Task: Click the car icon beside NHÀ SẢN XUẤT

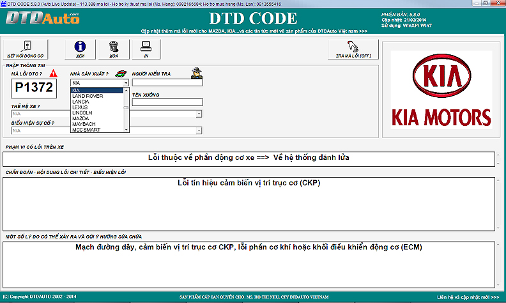Action: (121, 74)
